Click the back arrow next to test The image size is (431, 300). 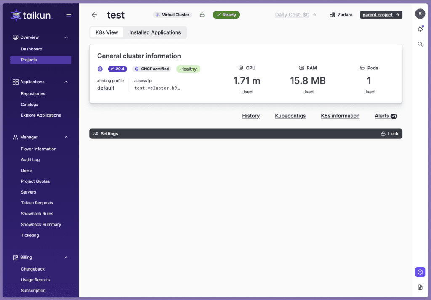(94, 15)
